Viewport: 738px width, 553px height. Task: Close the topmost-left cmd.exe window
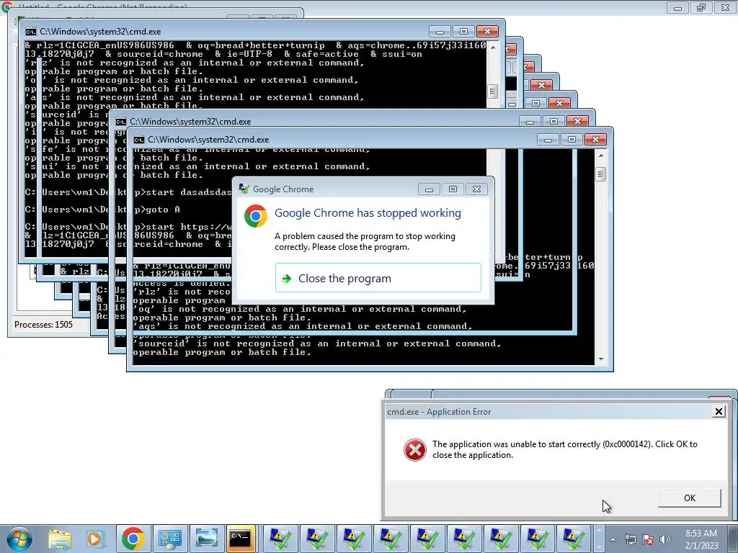click(487, 32)
